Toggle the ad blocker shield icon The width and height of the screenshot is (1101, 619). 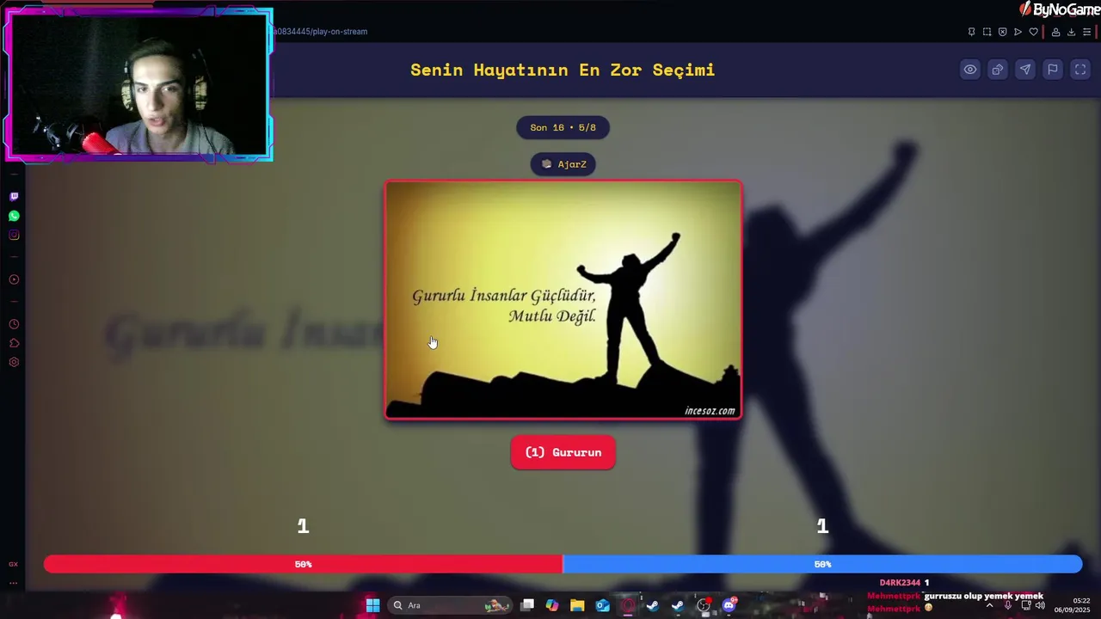(1002, 32)
